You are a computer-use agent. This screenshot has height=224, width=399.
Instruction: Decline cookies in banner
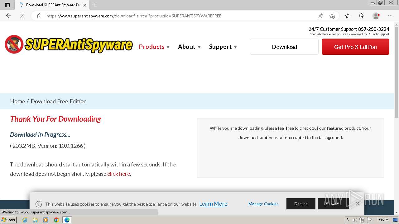click(x=301, y=204)
